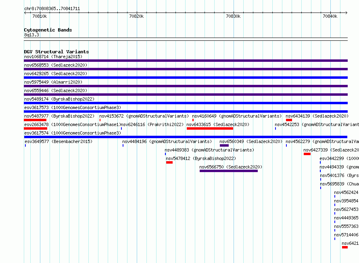Click the long red nsv6433615 variant bar
Viewport: 359px width, 263px height.
click(210, 128)
